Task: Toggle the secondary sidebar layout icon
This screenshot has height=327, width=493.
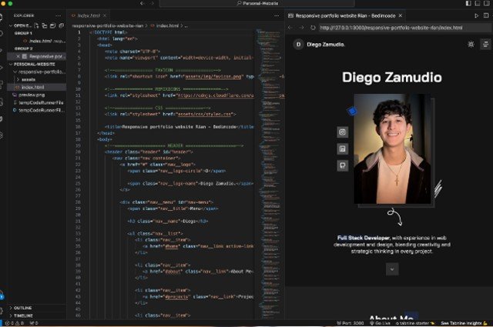Action: tap(486, 3)
